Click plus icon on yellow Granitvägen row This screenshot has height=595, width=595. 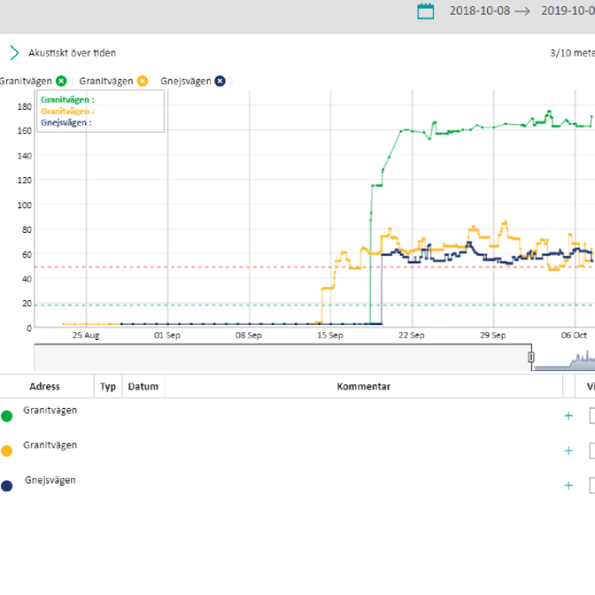568,451
